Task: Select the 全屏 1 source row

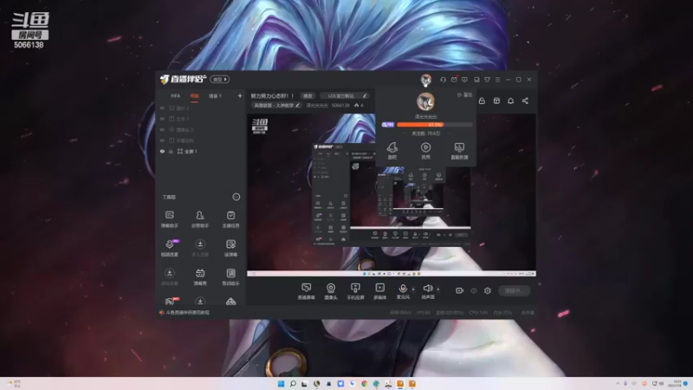Action: 200,151
